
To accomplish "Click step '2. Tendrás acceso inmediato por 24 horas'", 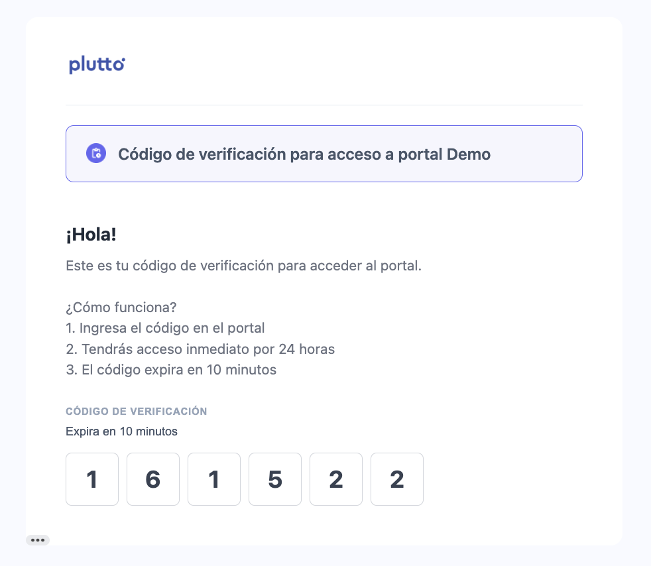I will (x=200, y=349).
